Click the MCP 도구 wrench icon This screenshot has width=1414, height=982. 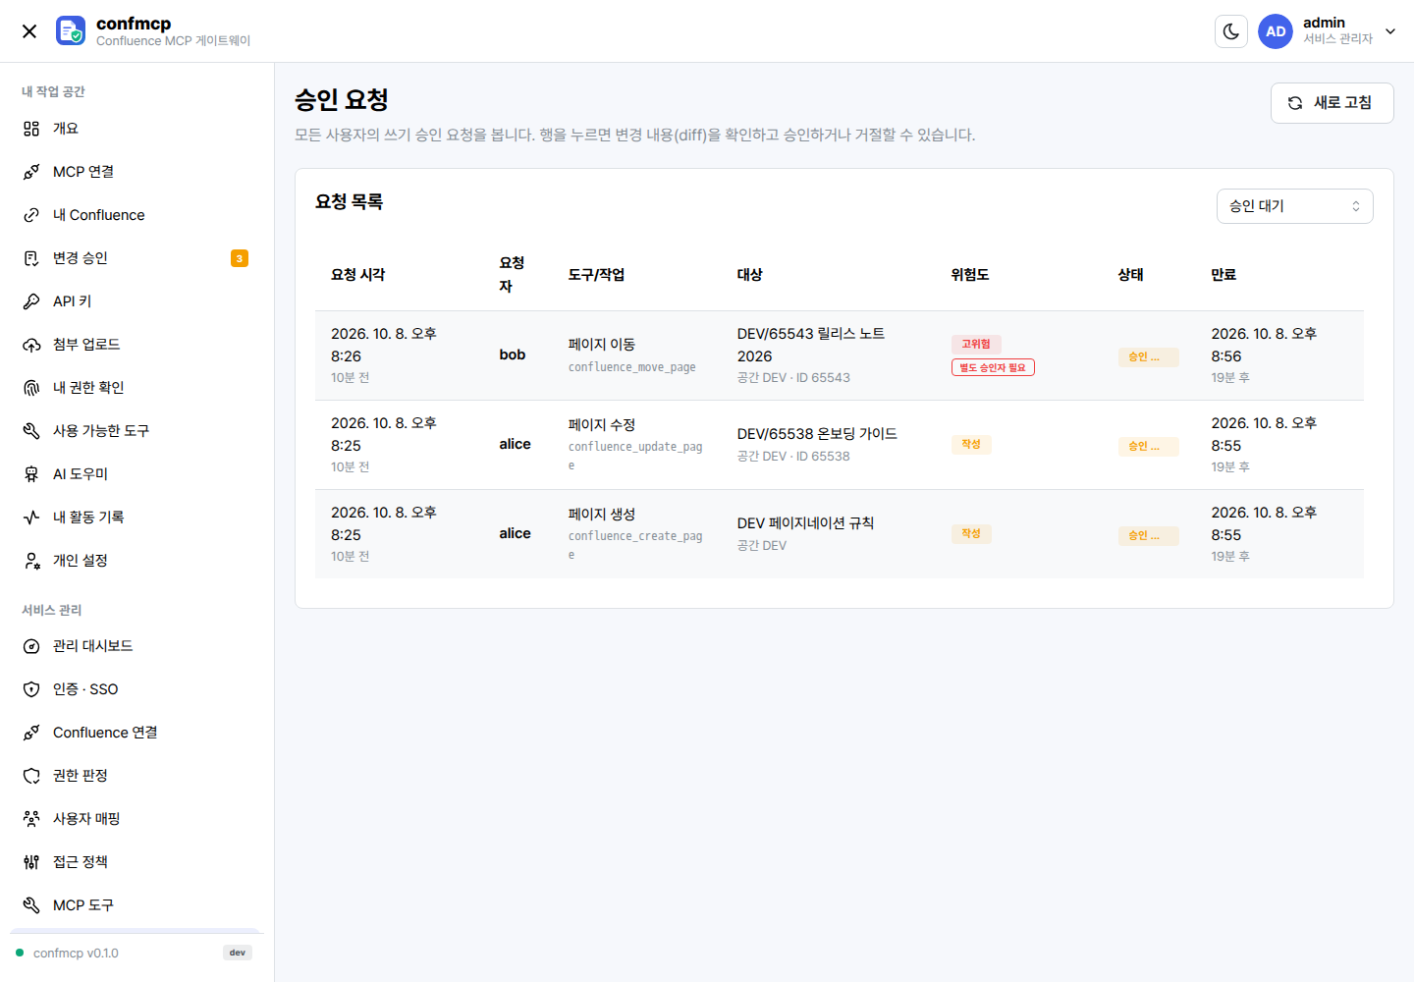pyautogui.click(x=31, y=905)
